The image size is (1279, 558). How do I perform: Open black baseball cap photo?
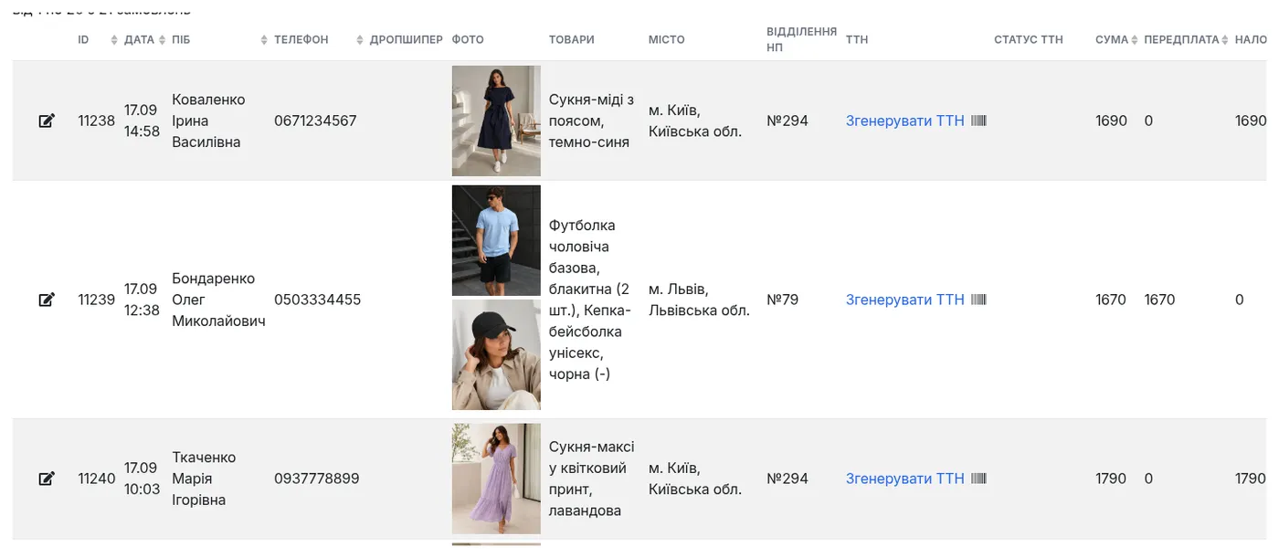point(496,355)
